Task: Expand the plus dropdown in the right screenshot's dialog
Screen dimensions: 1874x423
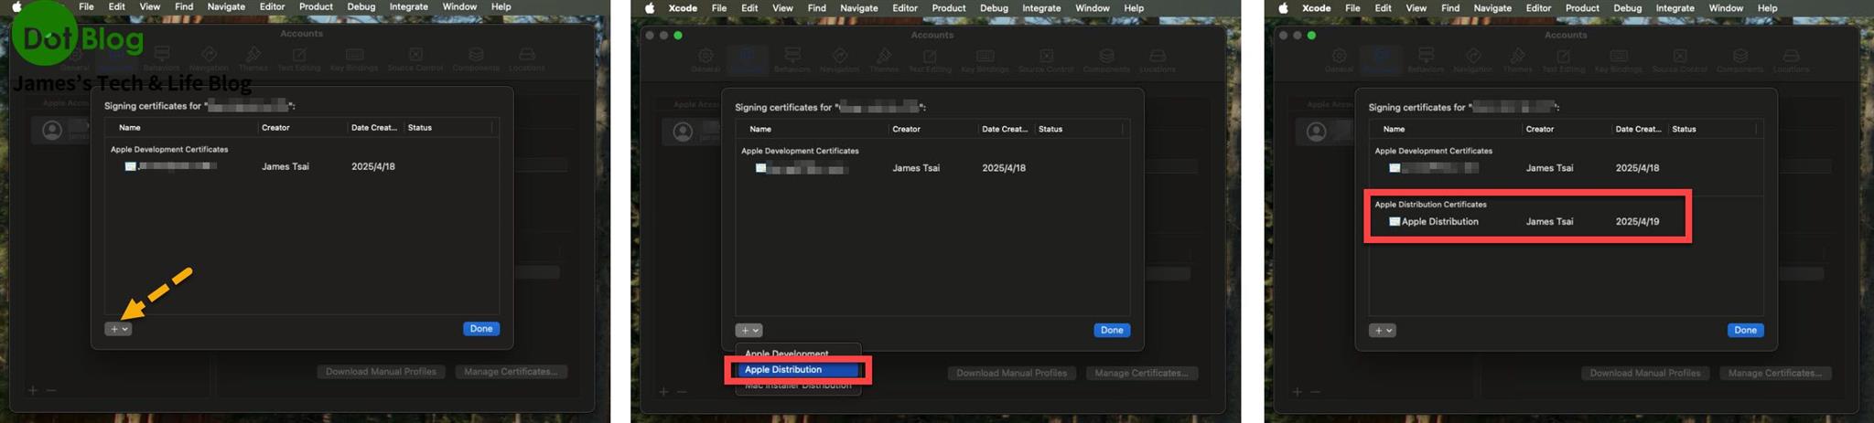Action: (1382, 331)
